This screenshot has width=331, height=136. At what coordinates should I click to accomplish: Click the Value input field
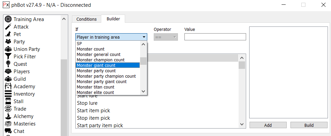click(x=215, y=37)
